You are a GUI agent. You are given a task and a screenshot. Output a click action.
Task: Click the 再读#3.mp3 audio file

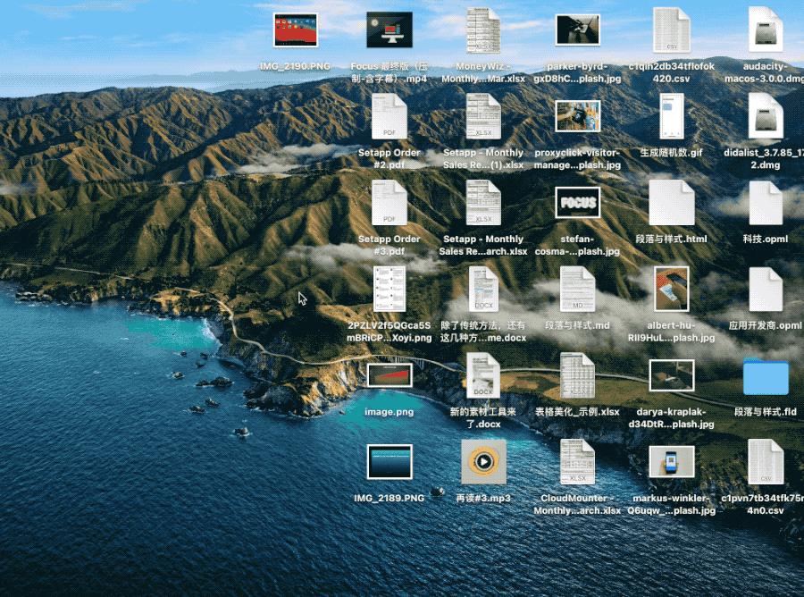pyautogui.click(x=483, y=462)
